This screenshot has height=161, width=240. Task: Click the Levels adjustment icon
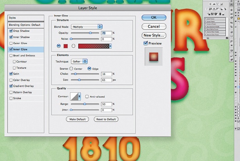pos(214,4)
